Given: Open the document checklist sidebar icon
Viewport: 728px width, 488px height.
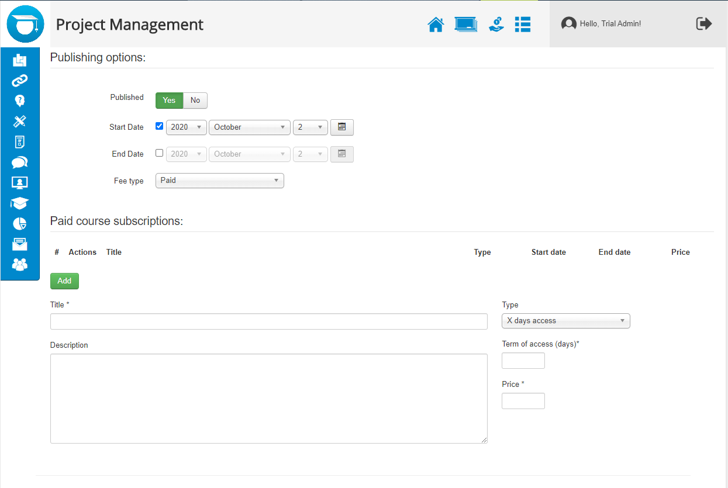Looking at the screenshot, I should click(20, 142).
